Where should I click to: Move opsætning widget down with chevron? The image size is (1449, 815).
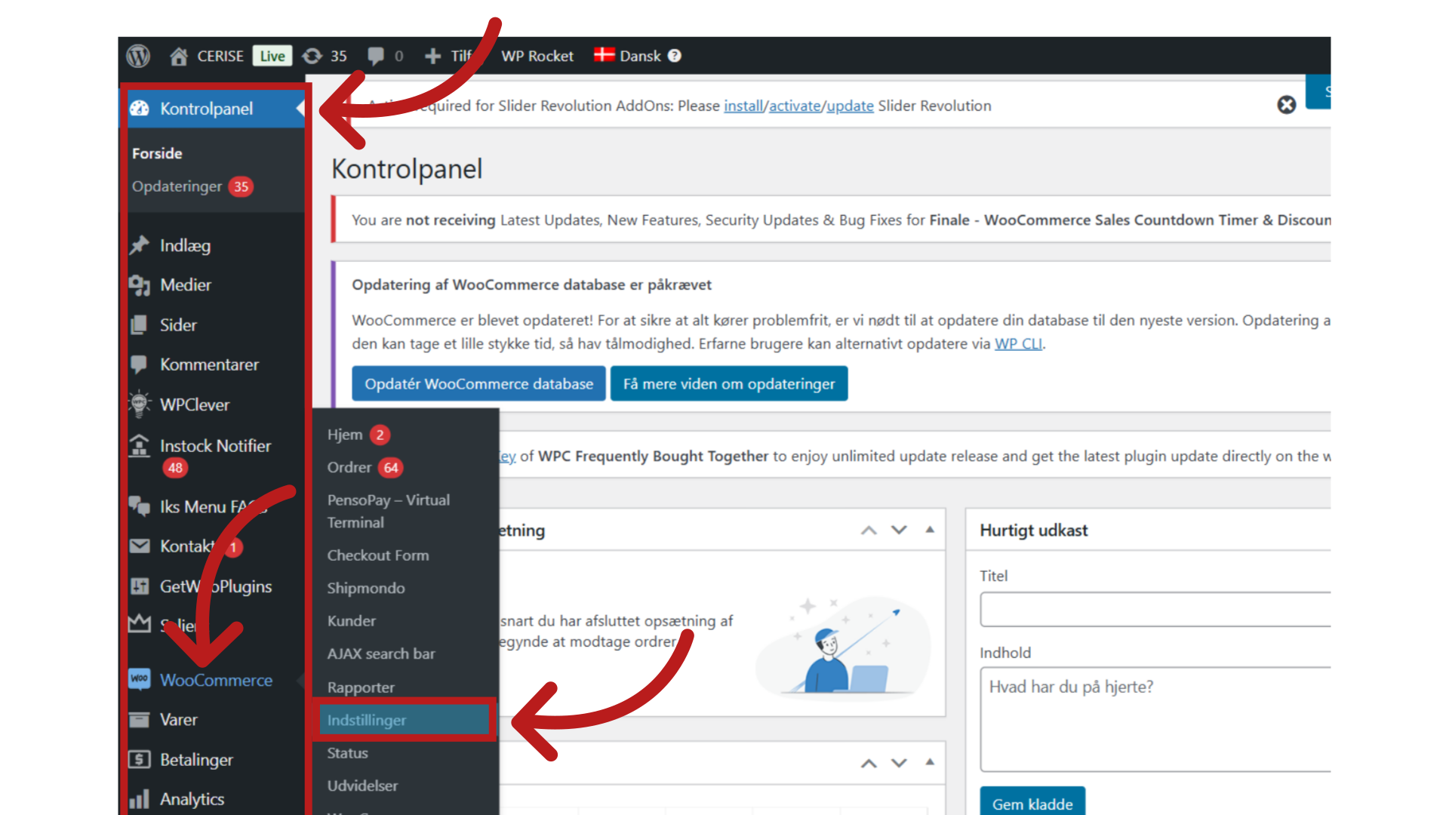click(899, 530)
